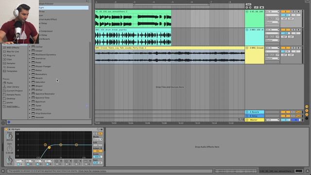Expand the Saturator device folder

coord(30,82)
